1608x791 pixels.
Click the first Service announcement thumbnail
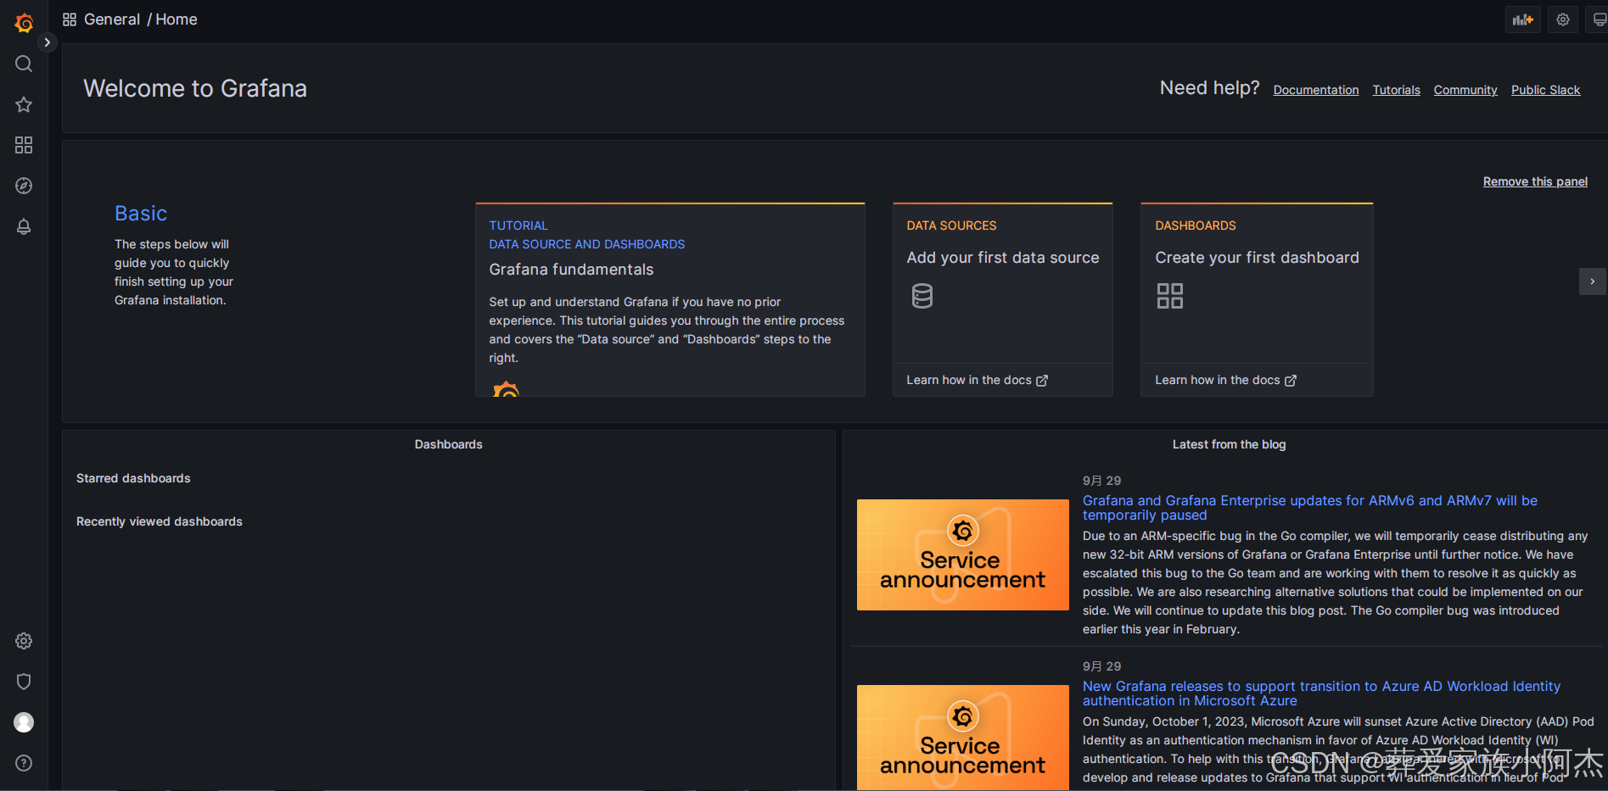(x=963, y=554)
